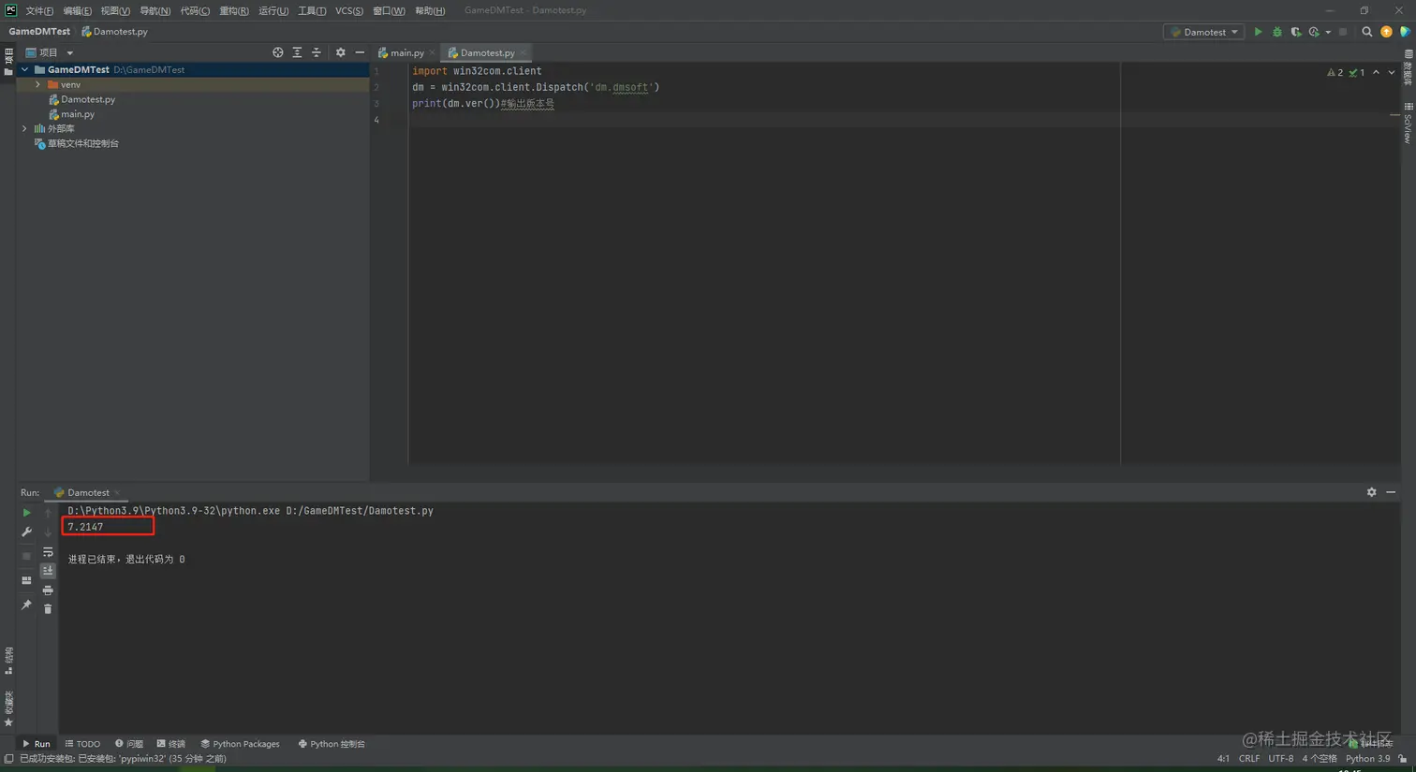Expand the venv folder
The image size is (1416, 772).
coord(37,84)
